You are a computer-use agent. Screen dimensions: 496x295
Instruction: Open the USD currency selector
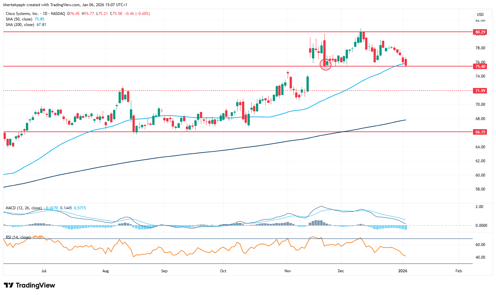(480, 14)
